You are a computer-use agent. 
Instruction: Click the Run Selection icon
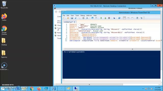click(x=105, y=18)
